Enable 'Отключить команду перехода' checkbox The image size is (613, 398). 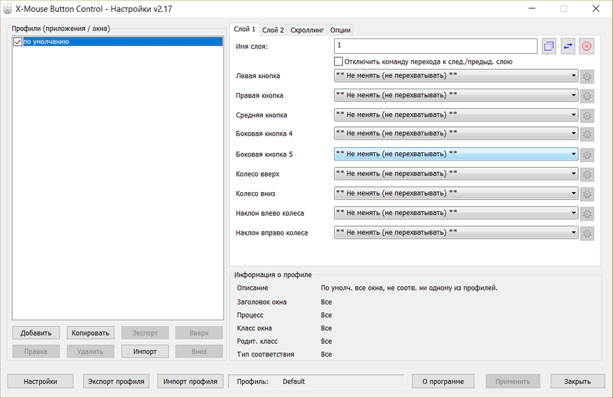click(x=339, y=61)
